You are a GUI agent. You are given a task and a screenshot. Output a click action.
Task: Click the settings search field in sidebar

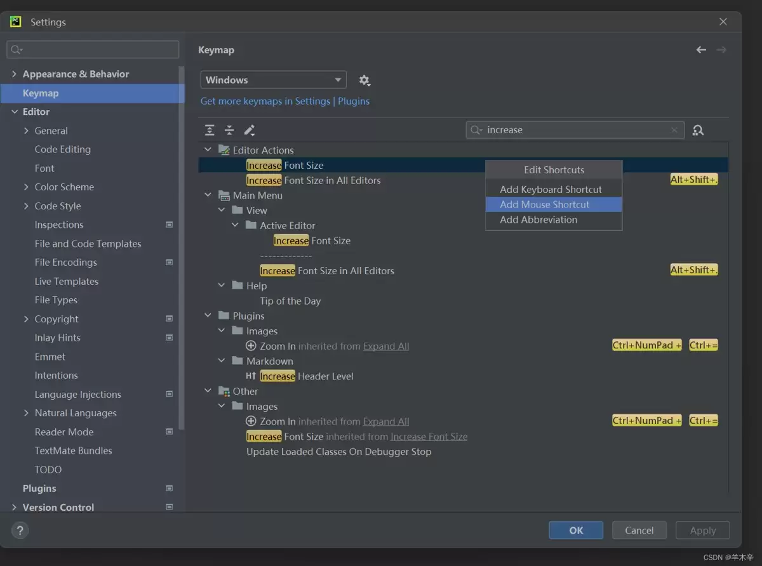(93, 49)
